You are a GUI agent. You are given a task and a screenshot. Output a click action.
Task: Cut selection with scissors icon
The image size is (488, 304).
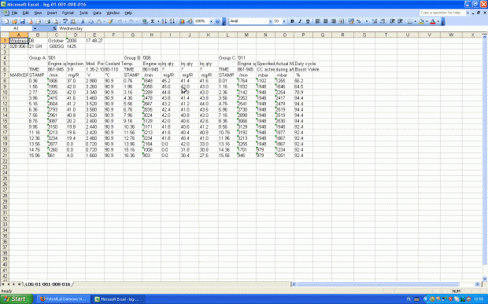click(83, 21)
